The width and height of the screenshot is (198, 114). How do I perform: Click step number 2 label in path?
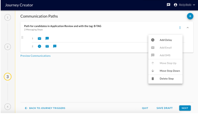click(33, 46)
